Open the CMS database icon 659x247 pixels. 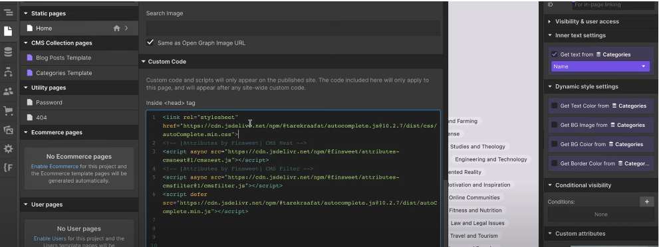[8, 52]
